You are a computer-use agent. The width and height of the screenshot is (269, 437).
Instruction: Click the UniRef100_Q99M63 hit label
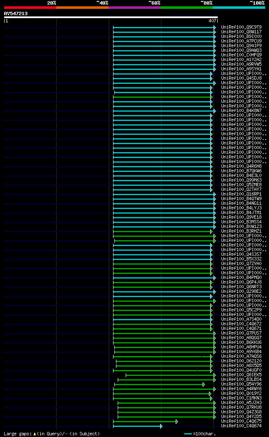[241, 180]
